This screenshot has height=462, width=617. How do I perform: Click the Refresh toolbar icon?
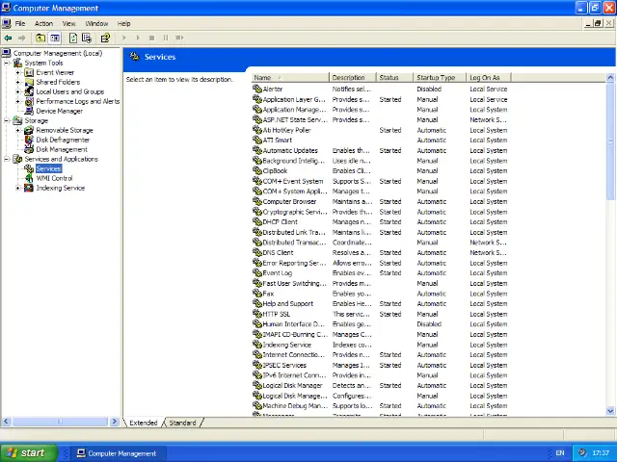[73, 38]
